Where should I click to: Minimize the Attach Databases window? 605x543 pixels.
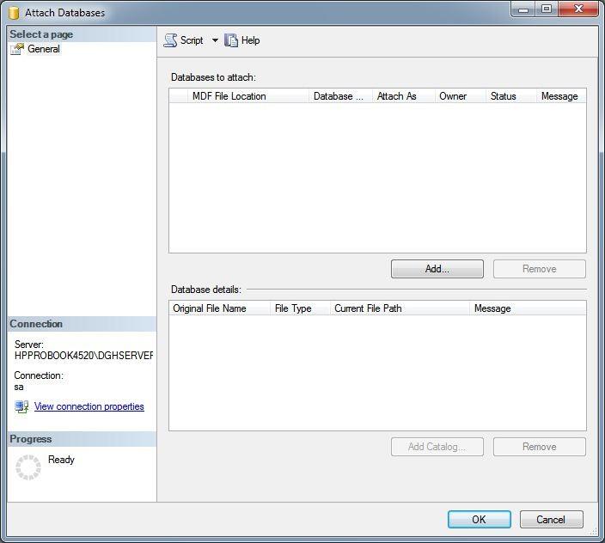pos(523,9)
